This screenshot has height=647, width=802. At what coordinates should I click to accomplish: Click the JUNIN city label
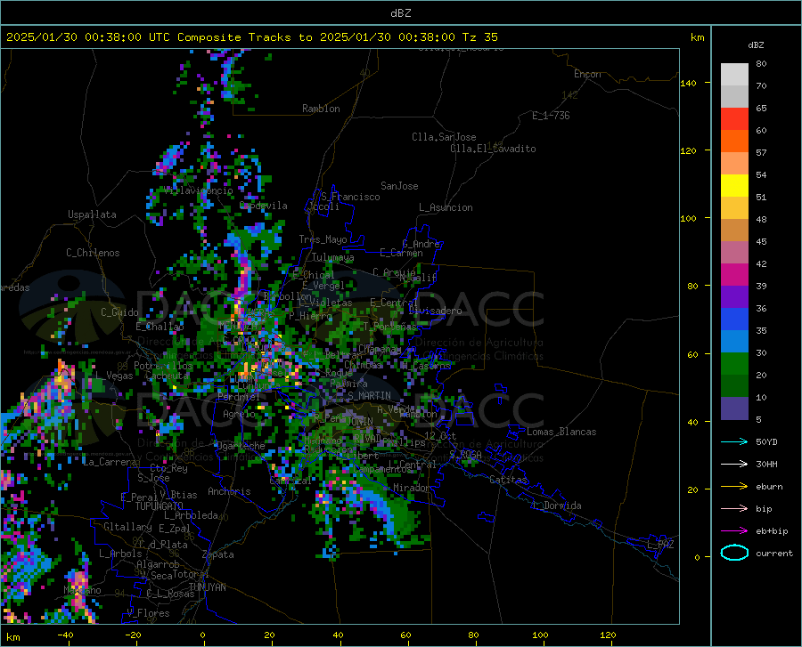click(x=360, y=421)
